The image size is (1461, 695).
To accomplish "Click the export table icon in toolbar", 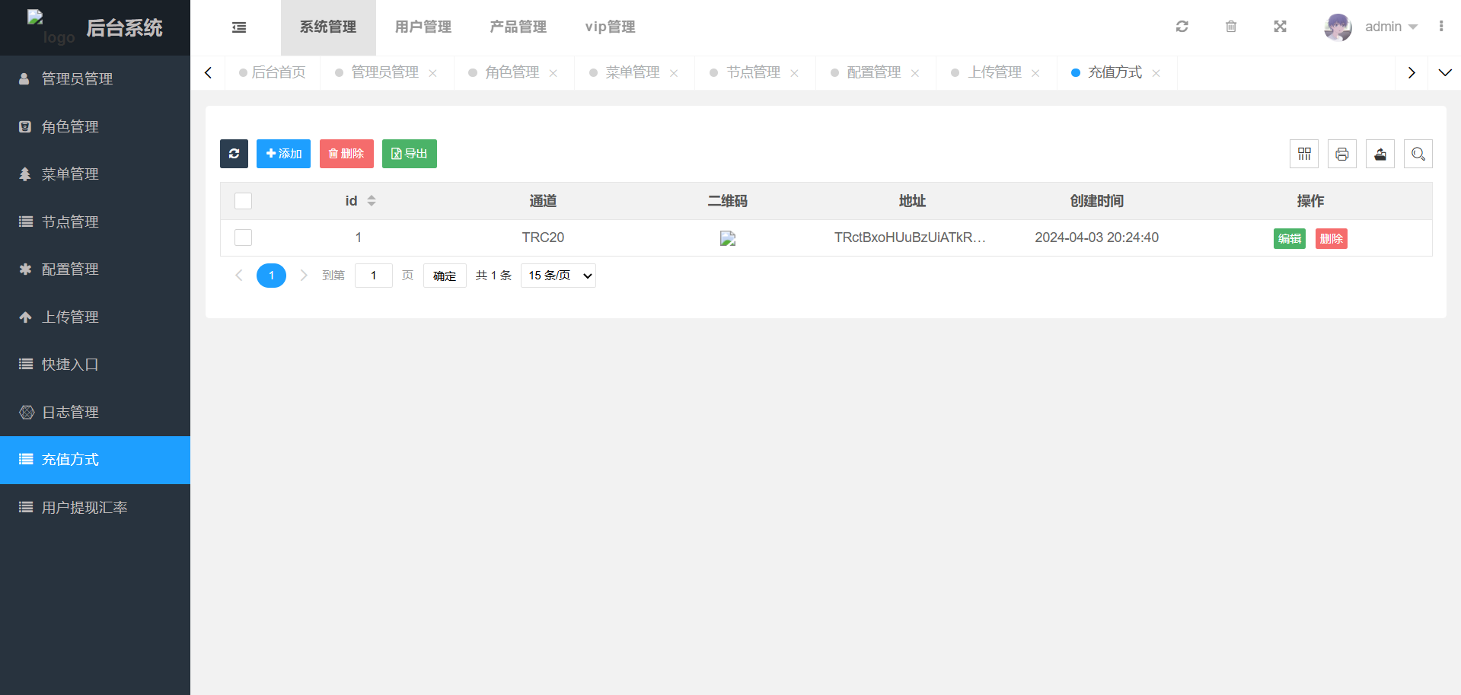I will coord(1380,154).
